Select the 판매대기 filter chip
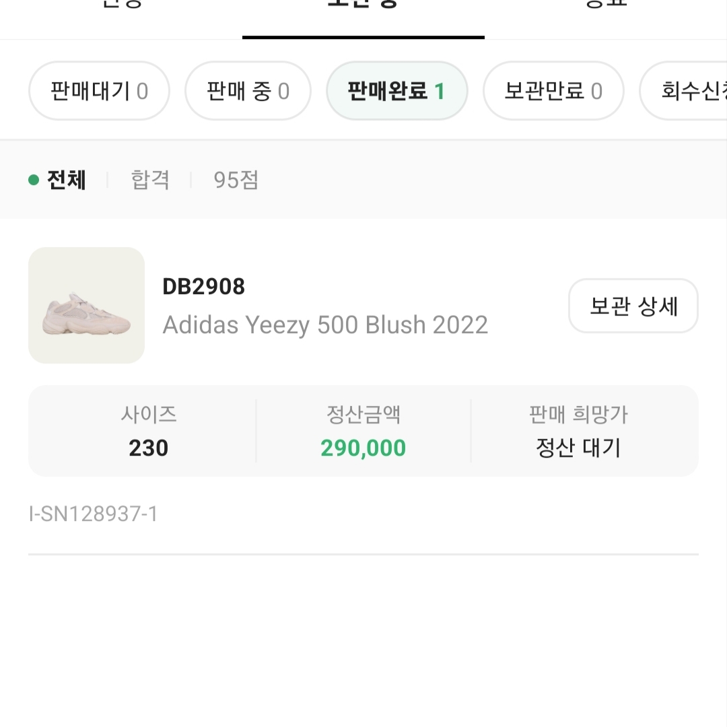 coord(99,91)
